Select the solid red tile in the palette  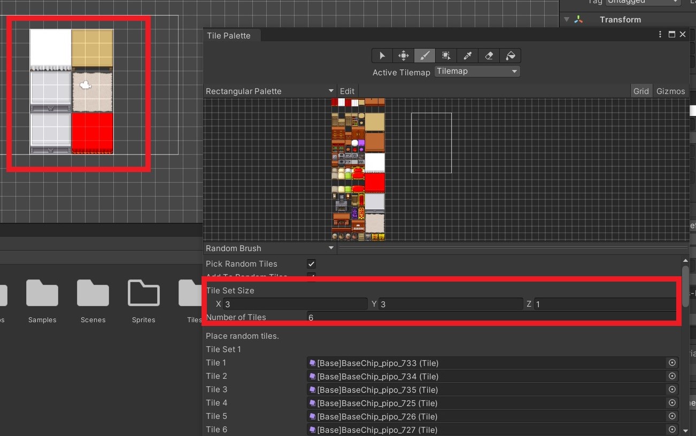pos(374,182)
